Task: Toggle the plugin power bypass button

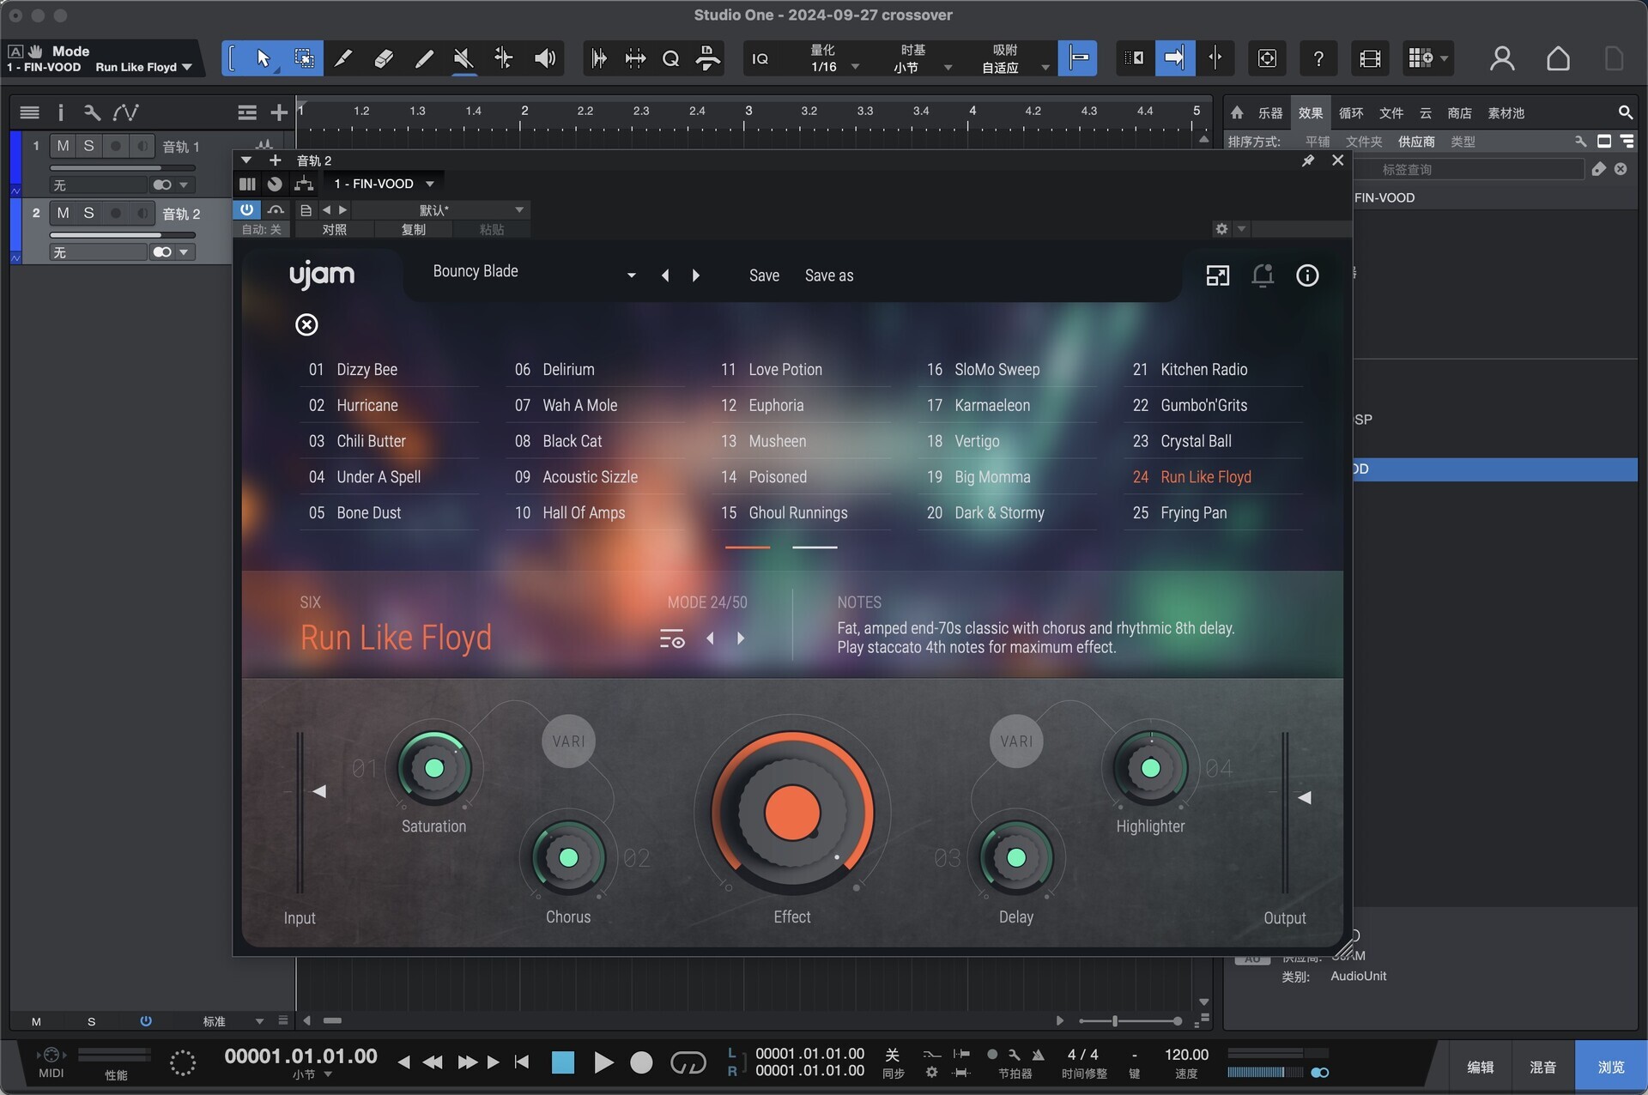Action: (x=246, y=209)
